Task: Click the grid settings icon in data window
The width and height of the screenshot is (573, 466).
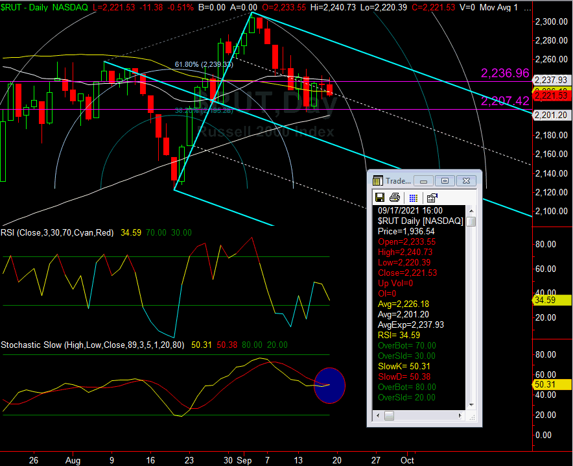Action: tap(413, 197)
